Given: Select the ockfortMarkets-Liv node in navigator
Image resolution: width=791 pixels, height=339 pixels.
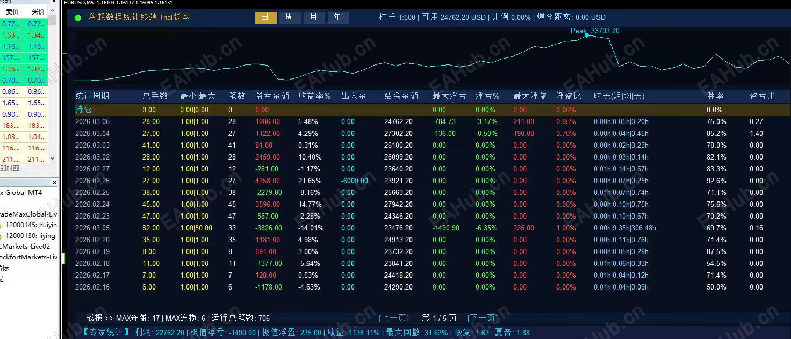Looking at the screenshot, I should click(x=28, y=257).
